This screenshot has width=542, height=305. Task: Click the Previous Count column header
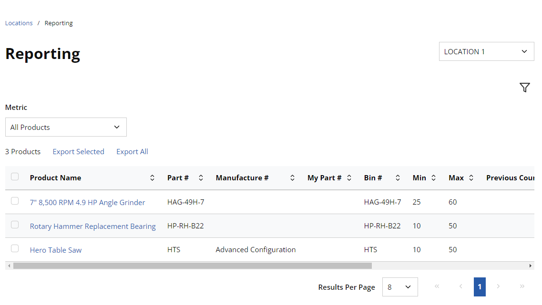pos(510,177)
